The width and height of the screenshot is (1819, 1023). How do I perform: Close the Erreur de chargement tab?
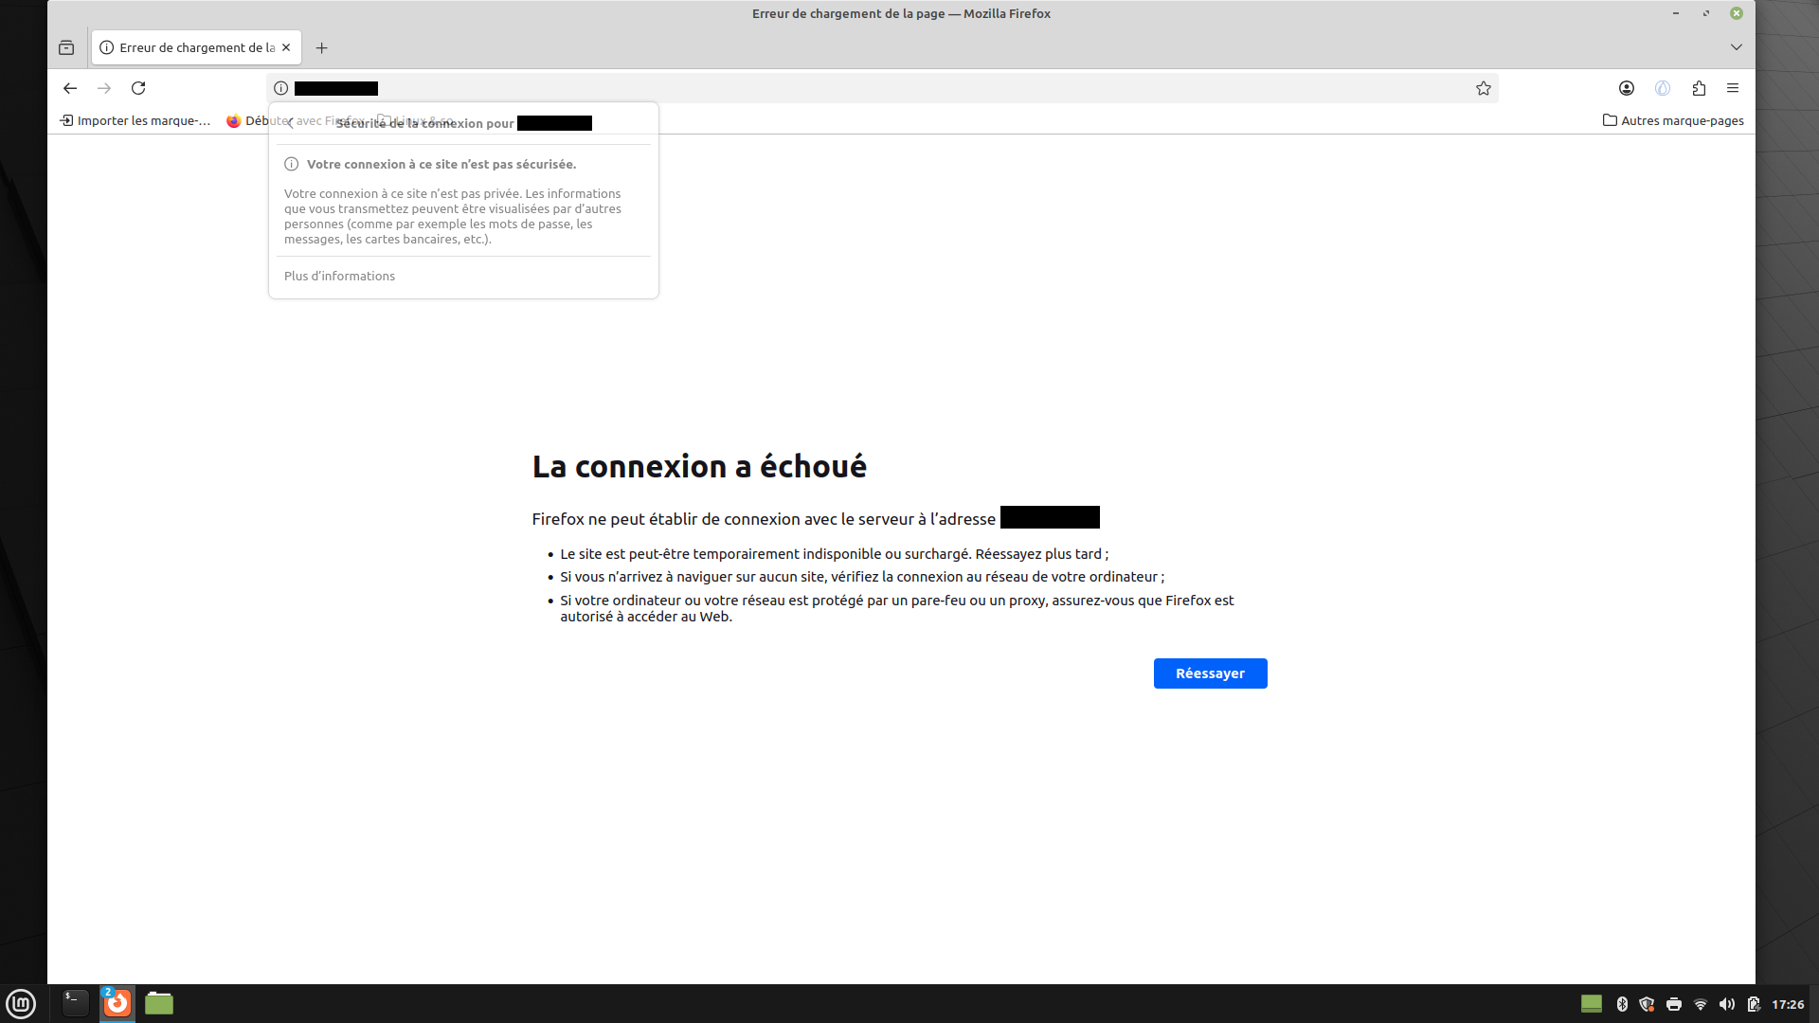point(286,47)
